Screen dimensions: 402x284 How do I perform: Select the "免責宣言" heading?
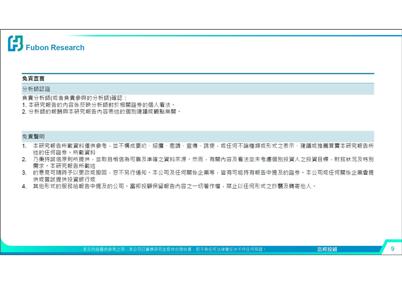click(33, 78)
